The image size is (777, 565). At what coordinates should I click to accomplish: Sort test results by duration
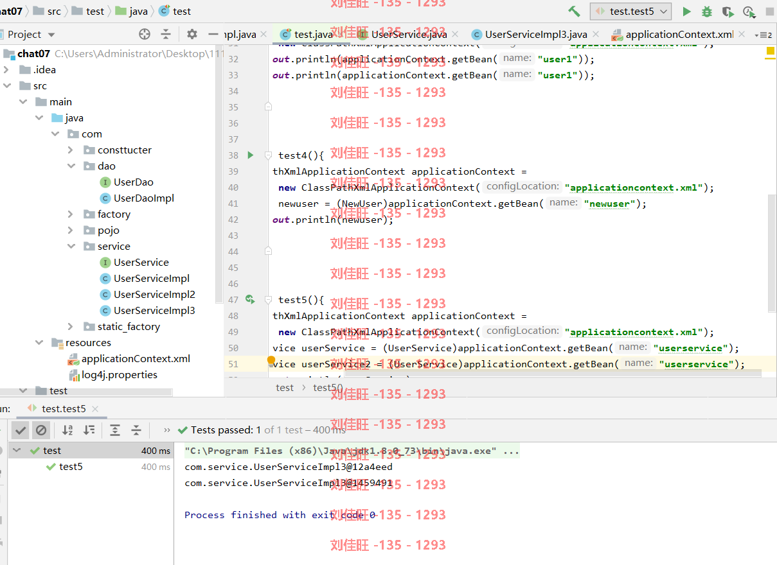click(89, 430)
